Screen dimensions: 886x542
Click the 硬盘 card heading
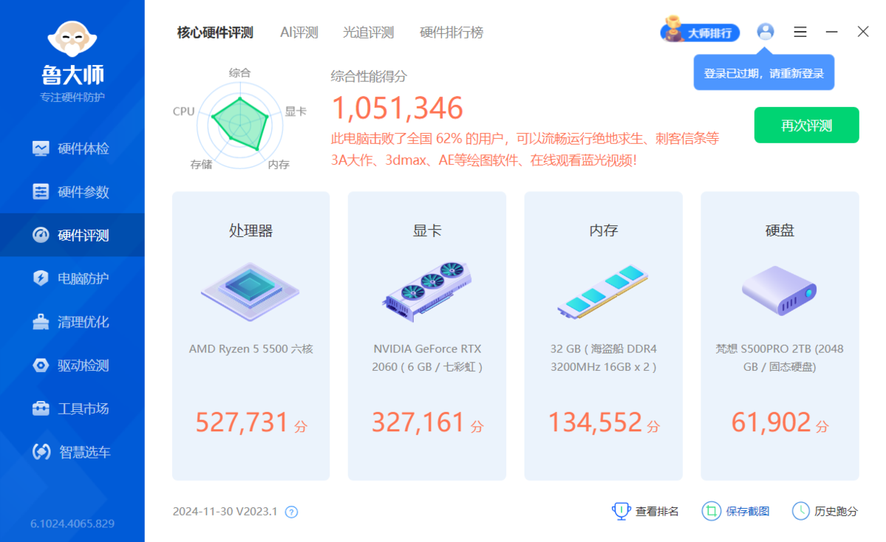[780, 230]
